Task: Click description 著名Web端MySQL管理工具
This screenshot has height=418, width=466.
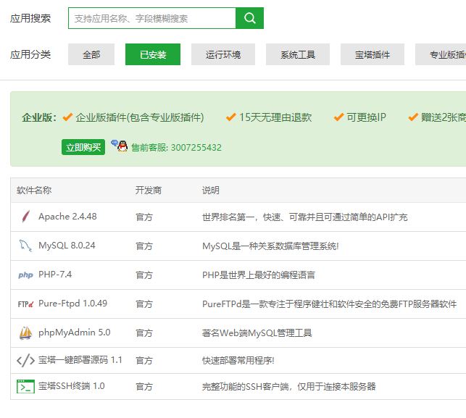Action: tap(257, 333)
